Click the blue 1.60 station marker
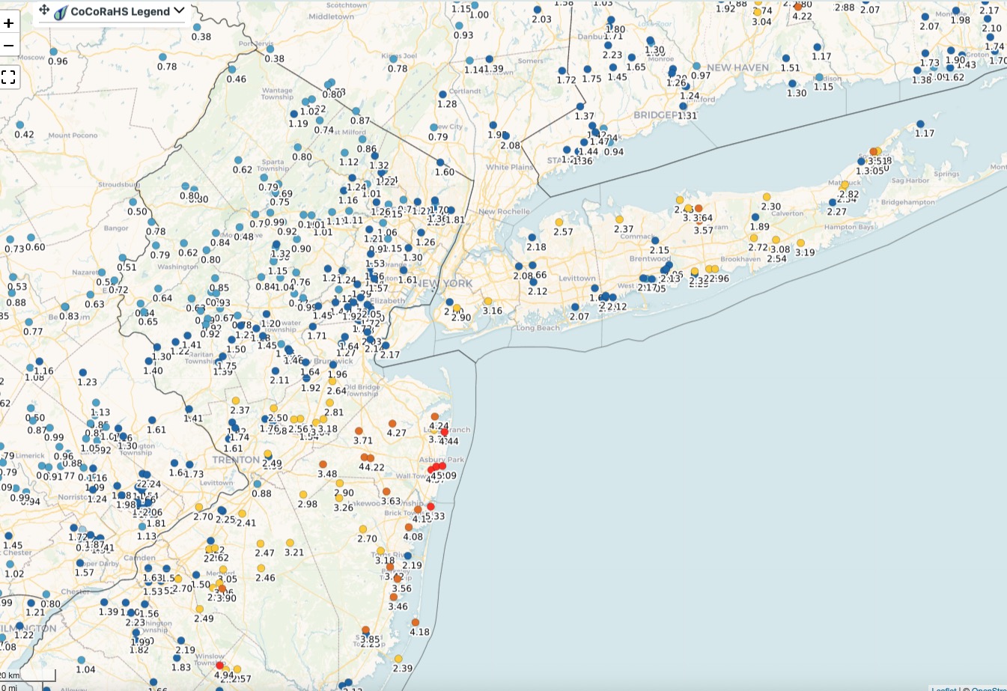 [x=440, y=162]
